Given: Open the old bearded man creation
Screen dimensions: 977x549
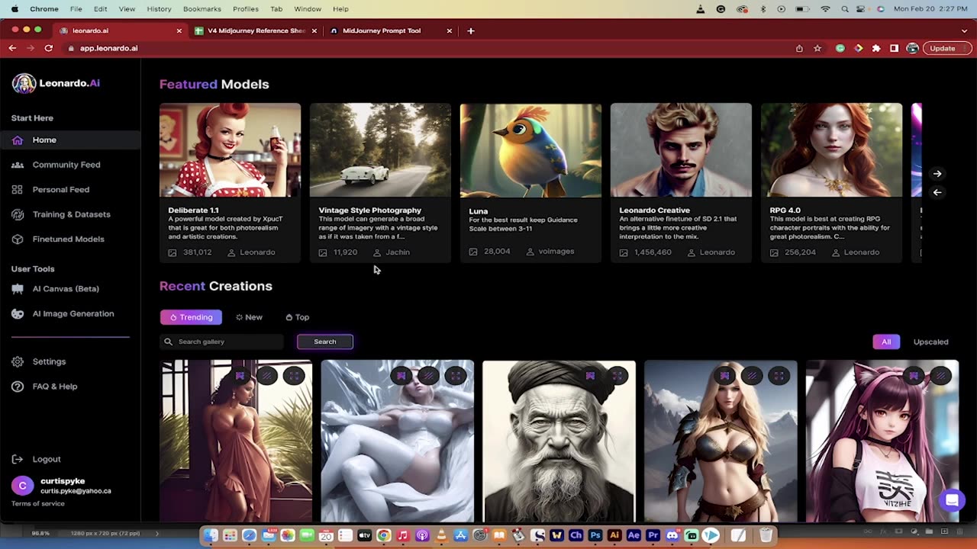Looking at the screenshot, I should [x=559, y=441].
